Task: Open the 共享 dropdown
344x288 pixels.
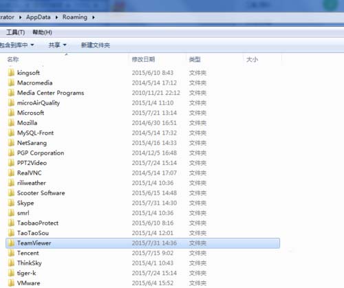Action: click(x=57, y=45)
